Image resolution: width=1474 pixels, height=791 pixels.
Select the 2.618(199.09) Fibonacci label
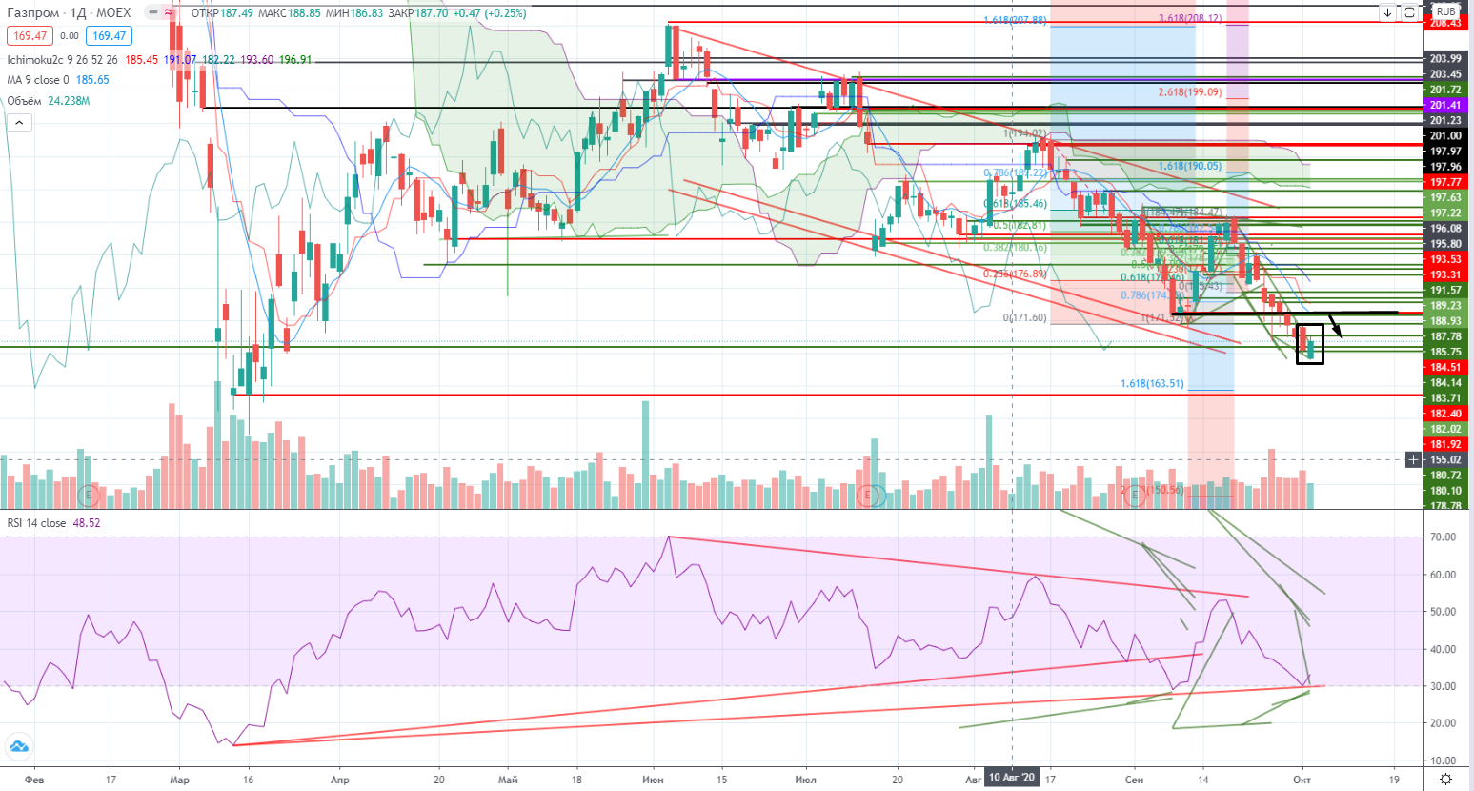coord(1190,92)
